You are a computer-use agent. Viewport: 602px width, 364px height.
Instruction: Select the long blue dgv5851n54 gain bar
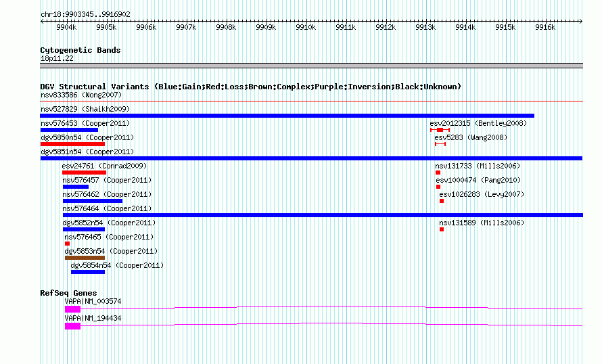311,158
